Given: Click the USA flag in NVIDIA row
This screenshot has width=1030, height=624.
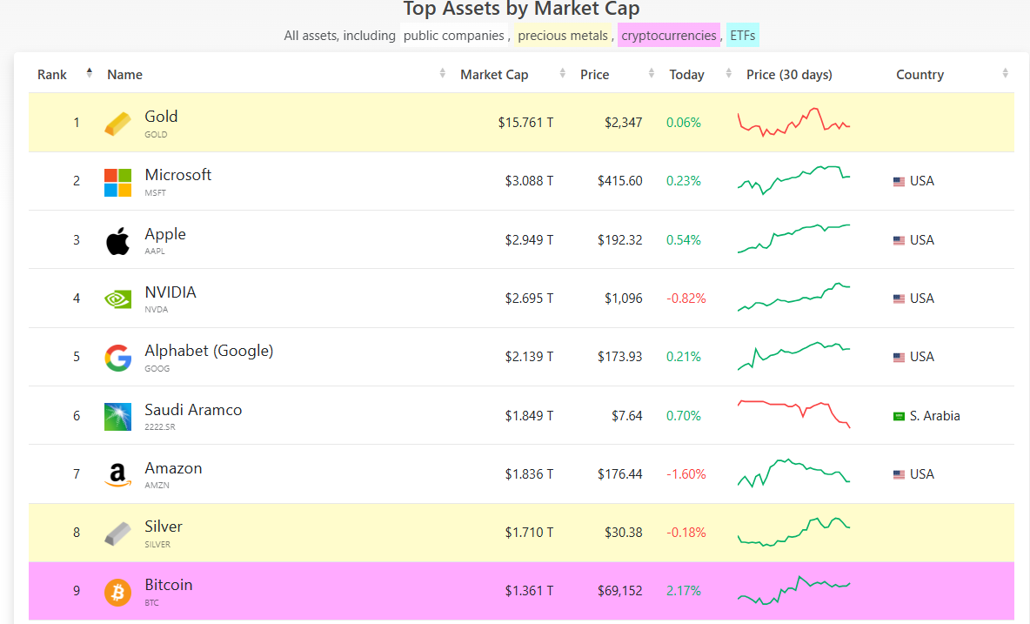Looking at the screenshot, I should (x=899, y=299).
